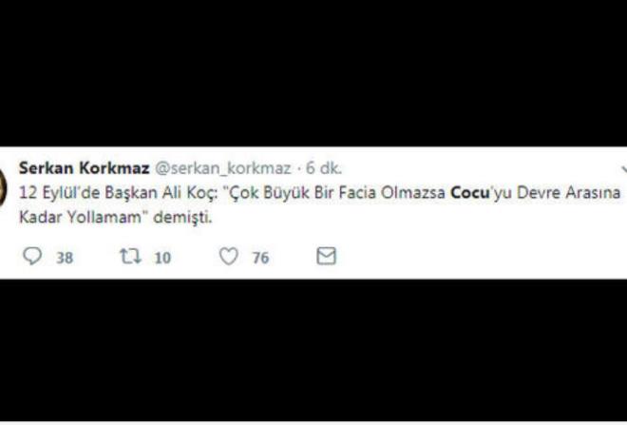This screenshot has height=425, width=627.
Task: Like the tweet with the heart icon
Action: (229, 256)
